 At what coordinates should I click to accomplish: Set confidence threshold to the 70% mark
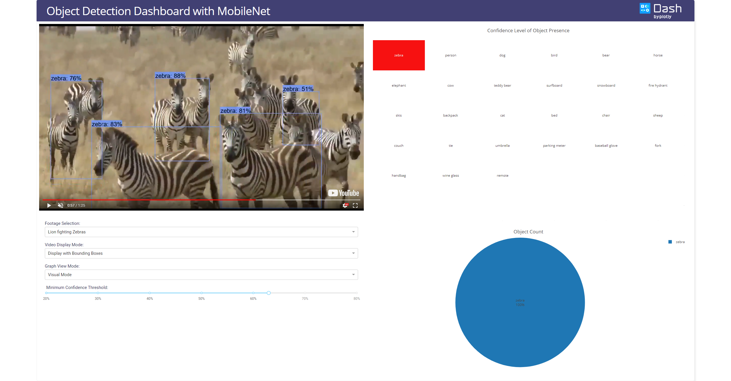tap(305, 293)
